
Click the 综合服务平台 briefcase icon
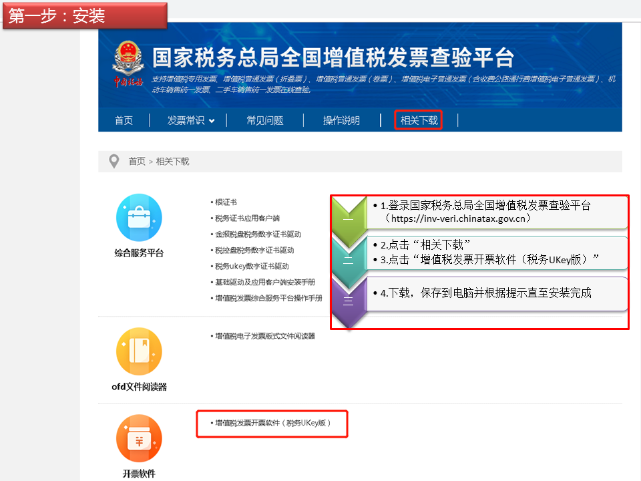139,217
